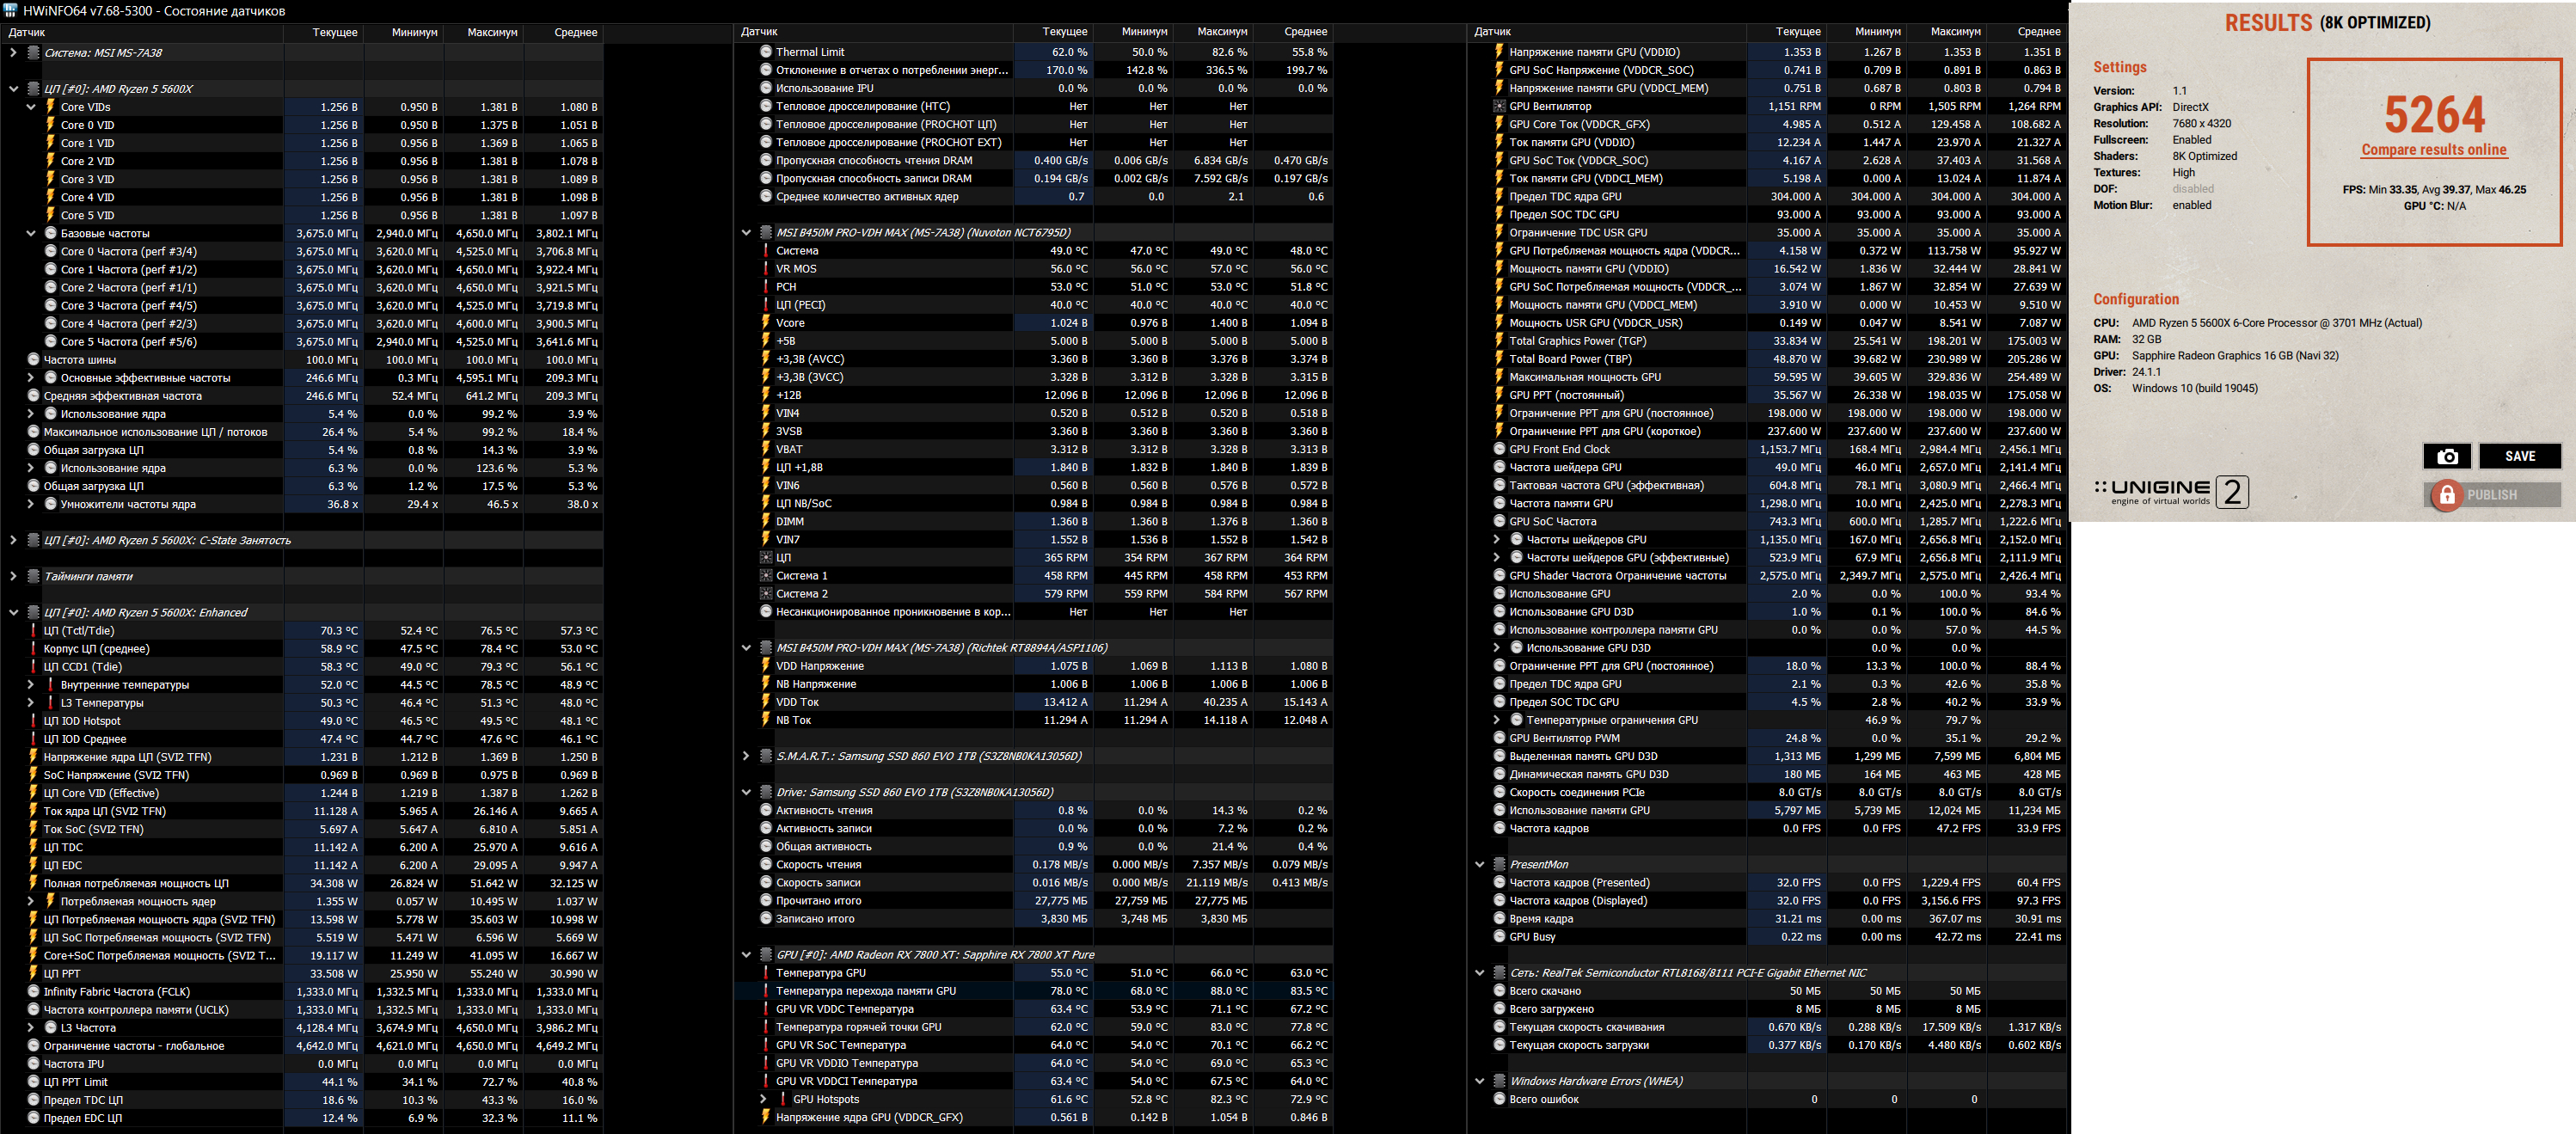Expand the GPU Hotspots entry

[x=764, y=1099]
